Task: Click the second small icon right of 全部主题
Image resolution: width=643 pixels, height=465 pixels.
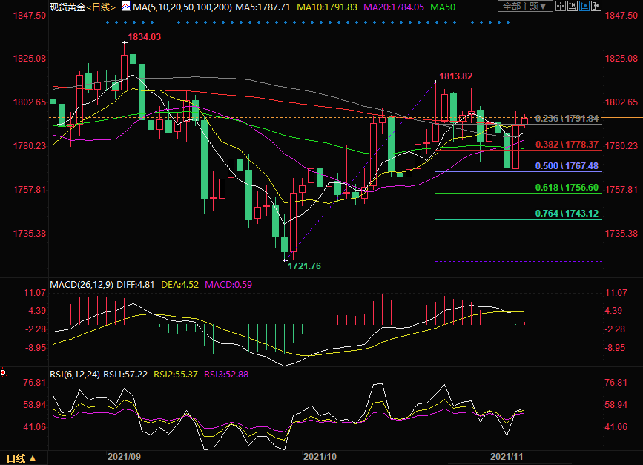Action: coord(573,7)
